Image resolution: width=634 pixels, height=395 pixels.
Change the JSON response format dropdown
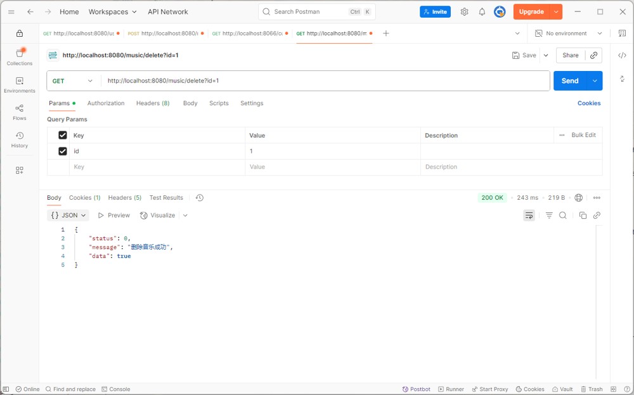68,216
